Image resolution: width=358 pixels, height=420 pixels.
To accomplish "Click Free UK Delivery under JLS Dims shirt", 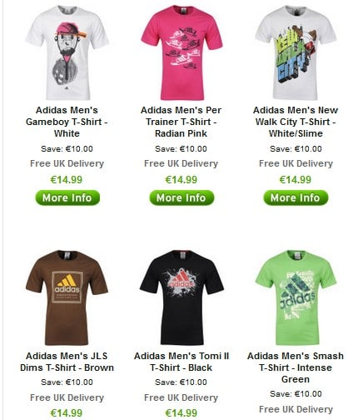I will pyautogui.click(x=67, y=397).
